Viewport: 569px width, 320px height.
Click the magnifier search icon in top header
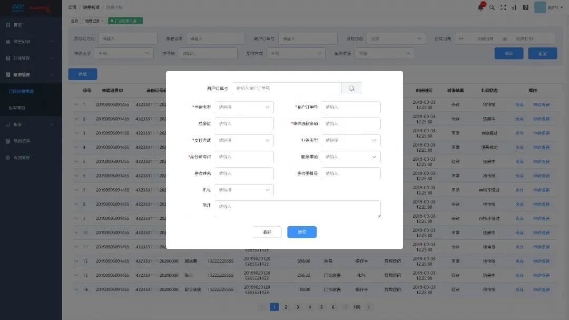point(492,7)
